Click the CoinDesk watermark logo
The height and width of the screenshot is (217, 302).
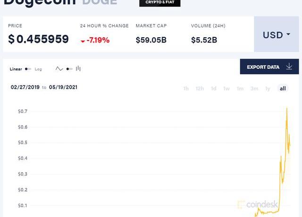click(257, 204)
